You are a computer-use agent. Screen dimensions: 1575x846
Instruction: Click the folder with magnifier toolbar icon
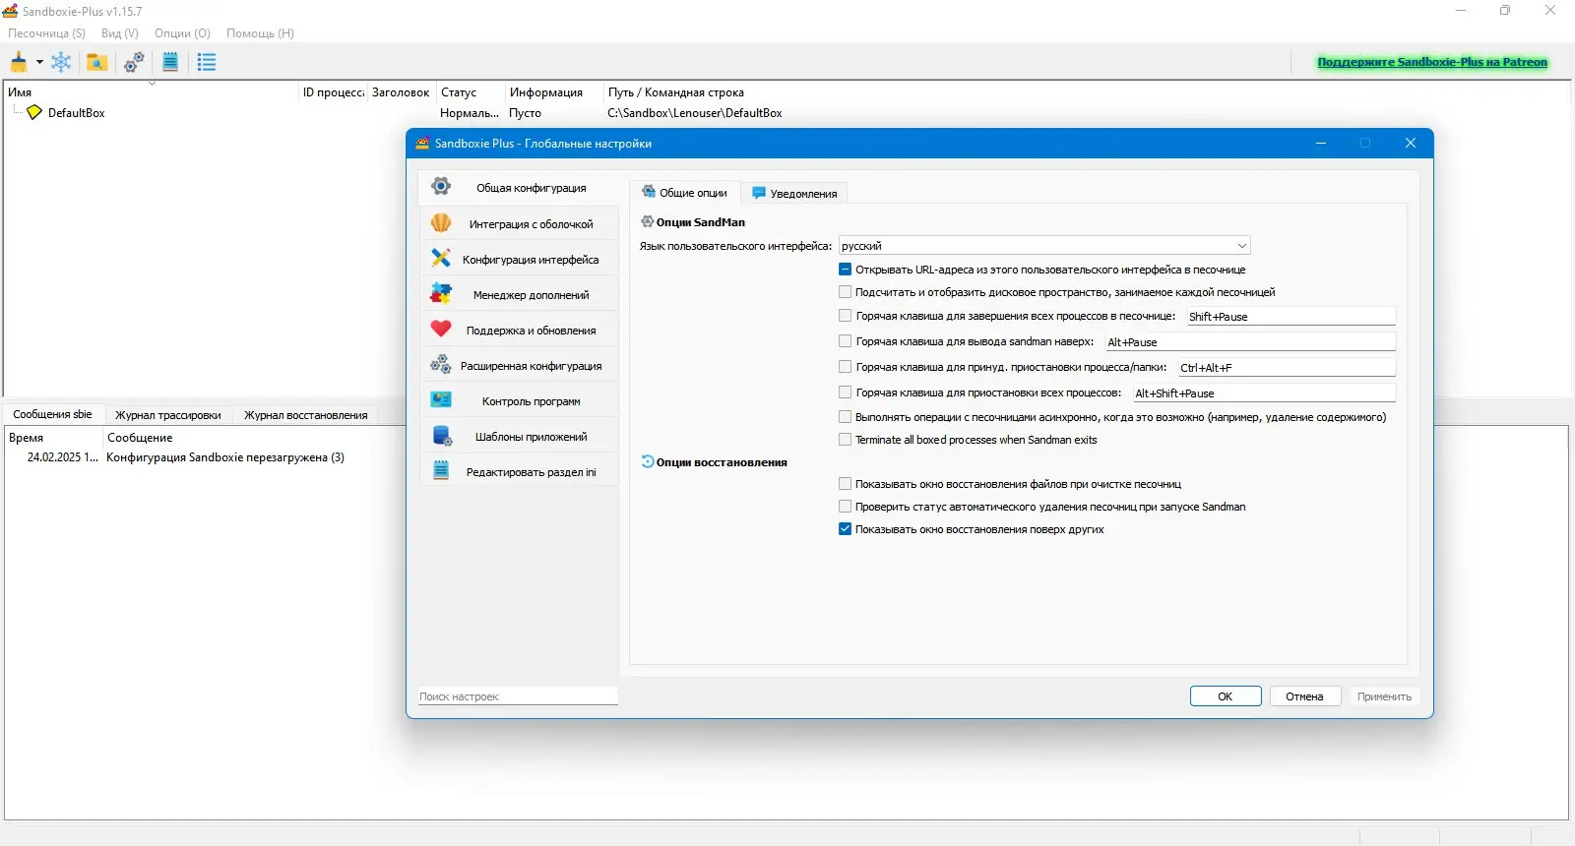pyautogui.click(x=96, y=62)
